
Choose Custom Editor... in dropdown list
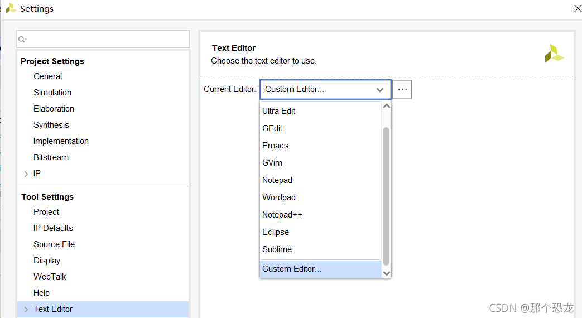click(321, 269)
